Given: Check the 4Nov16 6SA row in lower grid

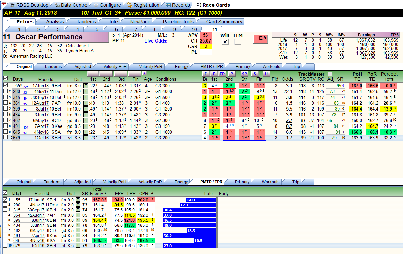Looking at the screenshot, I should click(5, 240).
